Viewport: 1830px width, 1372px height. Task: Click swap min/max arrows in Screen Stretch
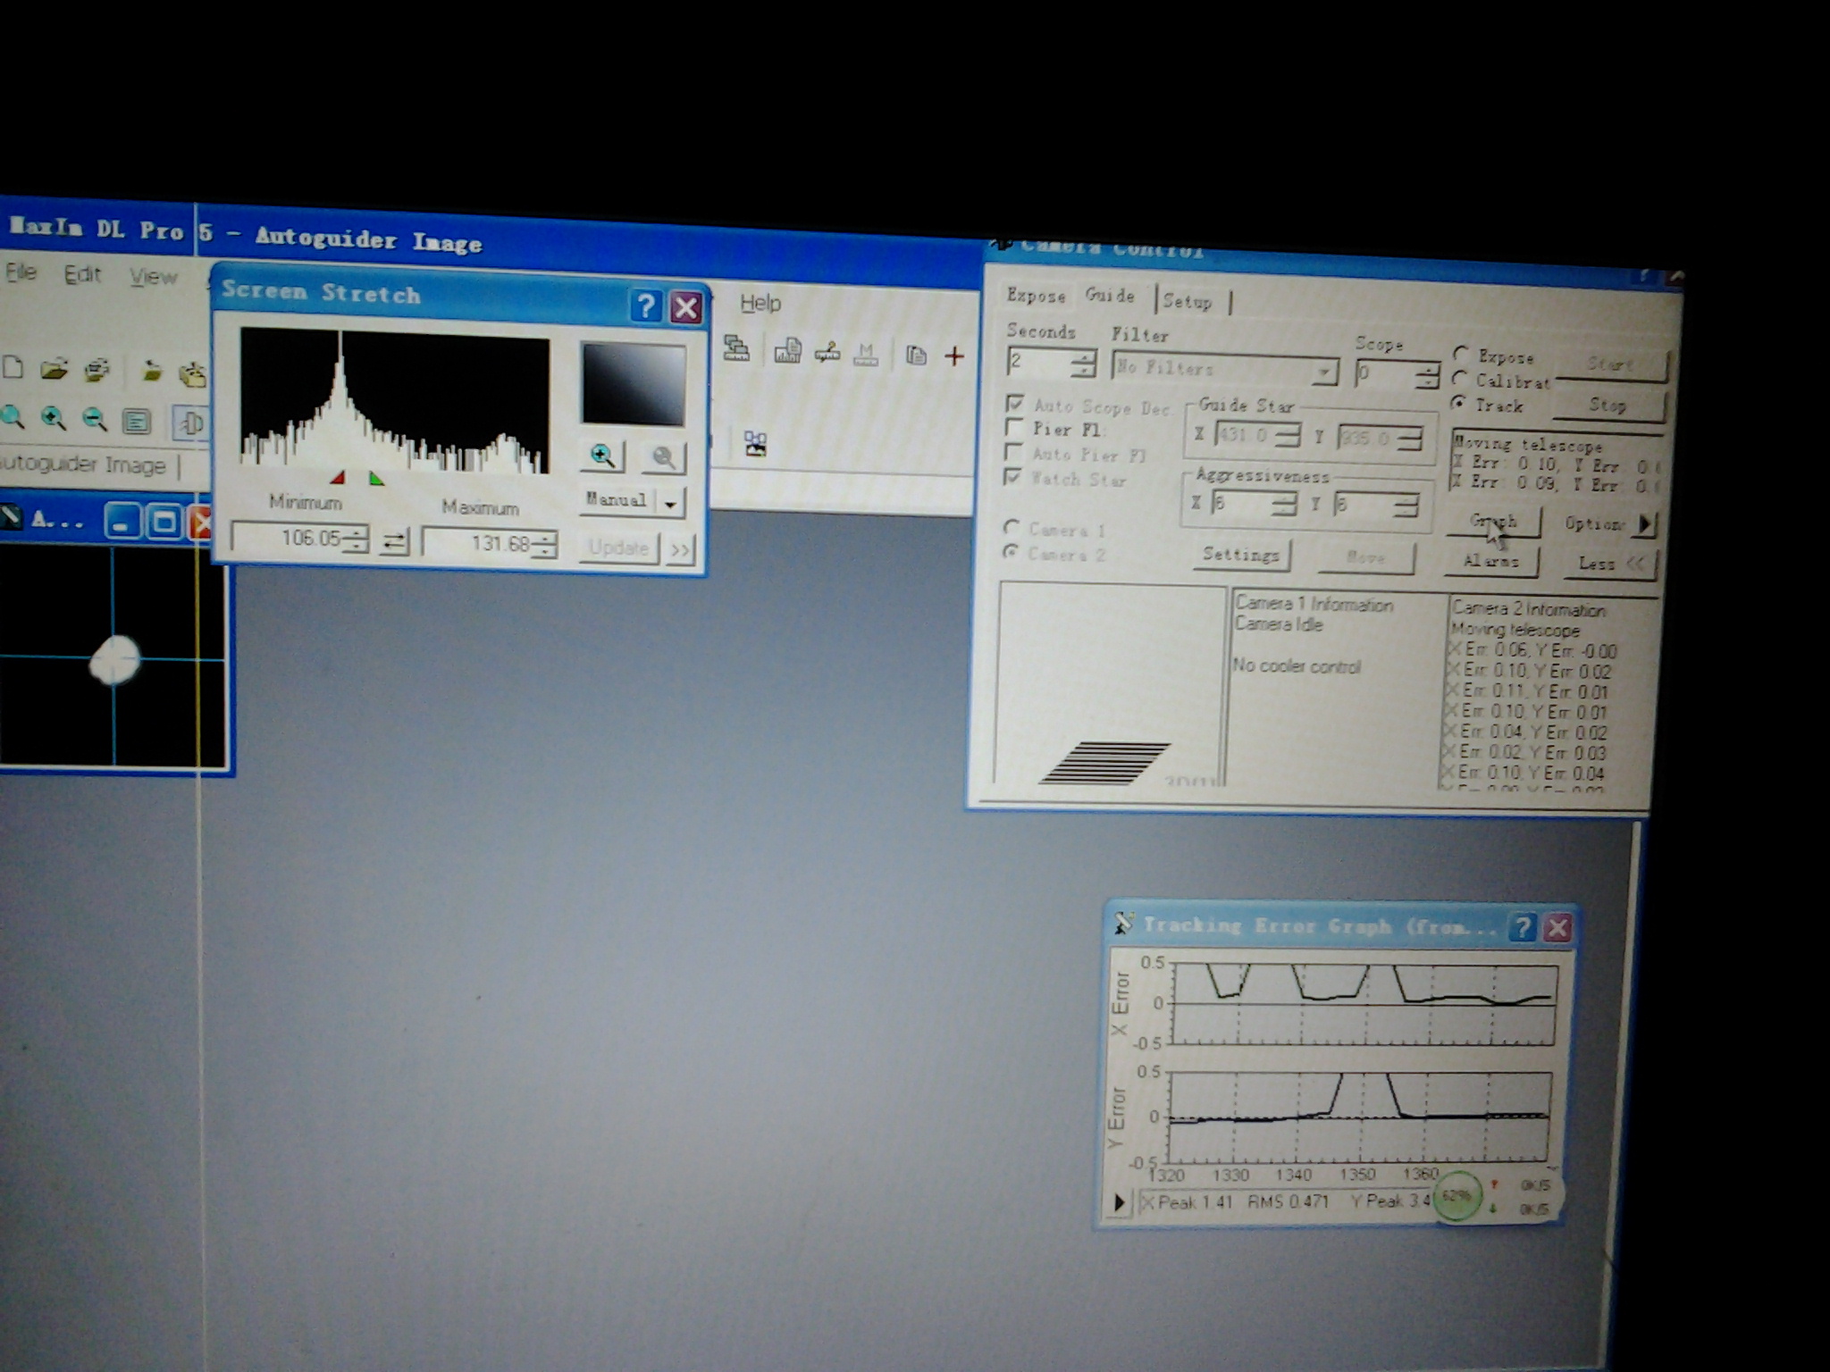394,540
